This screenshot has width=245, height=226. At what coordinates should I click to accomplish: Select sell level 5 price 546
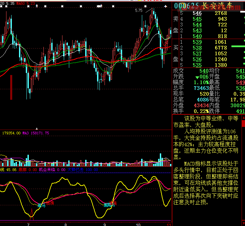coord(197,13)
